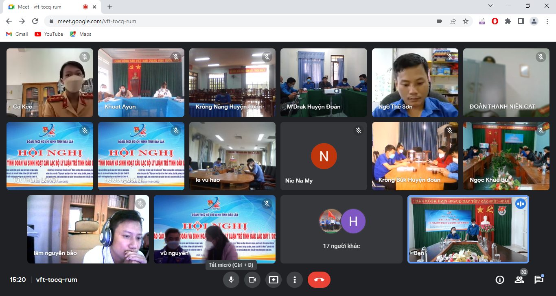Open the browser Extensions puzzle icon
This screenshot has height=296, width=556.
508,21
